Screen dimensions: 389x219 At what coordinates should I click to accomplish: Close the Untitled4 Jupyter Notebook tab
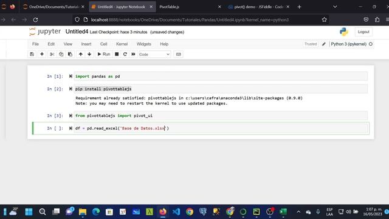click(151, 7)
